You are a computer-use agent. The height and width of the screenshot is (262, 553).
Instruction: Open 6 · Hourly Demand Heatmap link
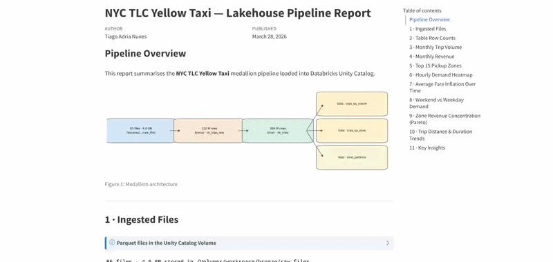(x=441, y=74)
